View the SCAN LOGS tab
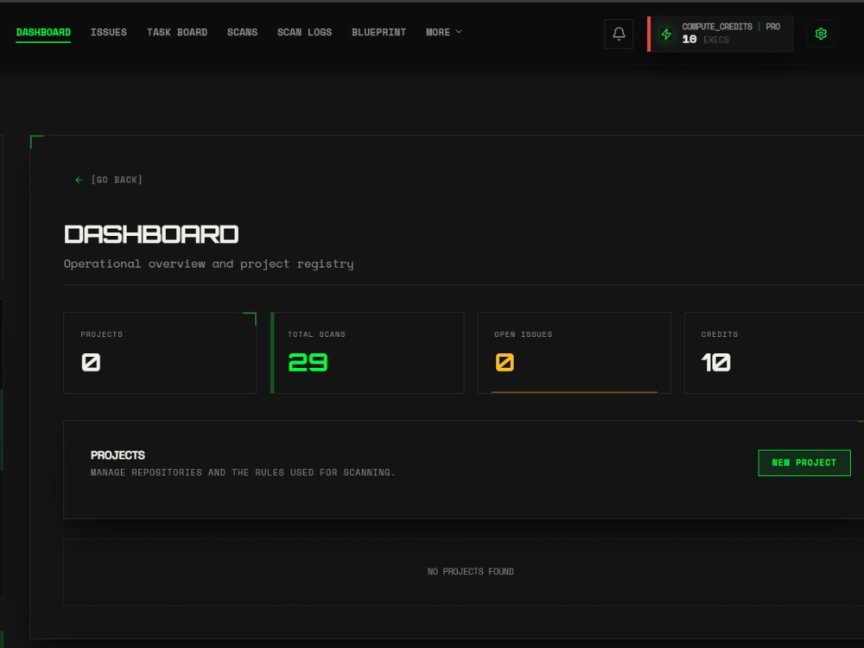This screenshot has width=864, height=648. tap(304, 33)
